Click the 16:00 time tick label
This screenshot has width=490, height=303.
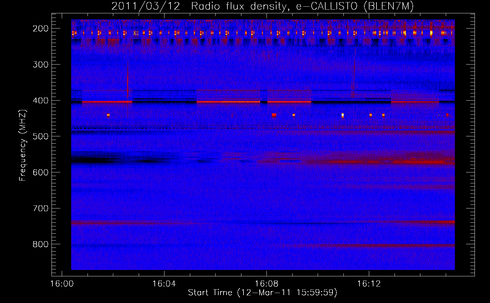pyautogui.click(x=62, y=284)
